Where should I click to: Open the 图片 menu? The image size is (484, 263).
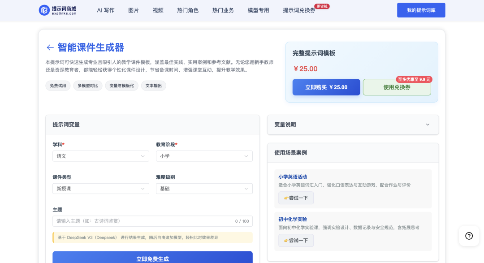click(134, 10)
